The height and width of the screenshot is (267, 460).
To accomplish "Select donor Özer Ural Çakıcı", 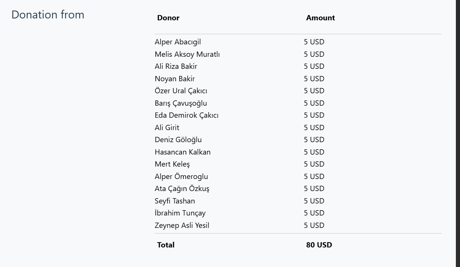I will 181,91.
